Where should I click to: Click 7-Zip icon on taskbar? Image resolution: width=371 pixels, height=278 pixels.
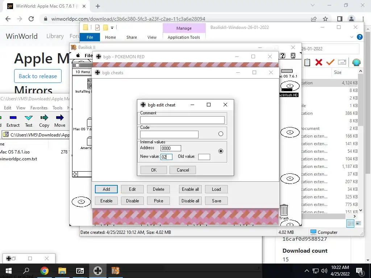tap(80, 271)
